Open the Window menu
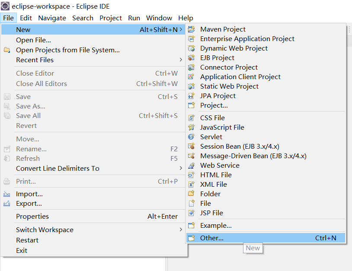This screenshot has width=352, height=271. 159,18
